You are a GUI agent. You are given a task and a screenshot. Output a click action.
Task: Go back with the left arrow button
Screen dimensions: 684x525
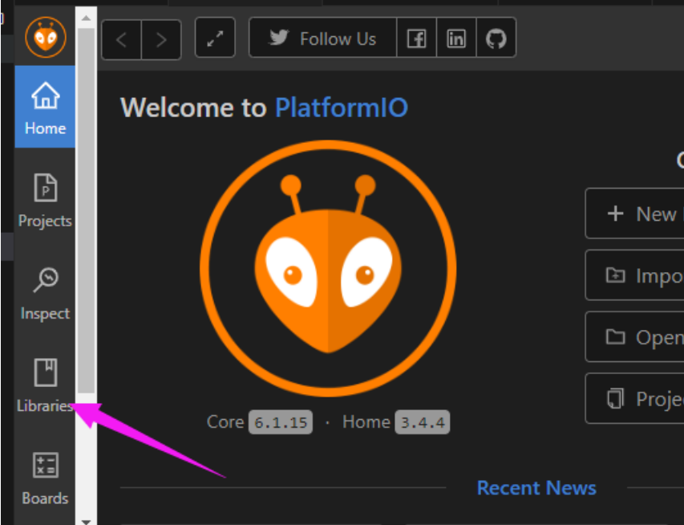pyautogui.click(x=122, y=40)
